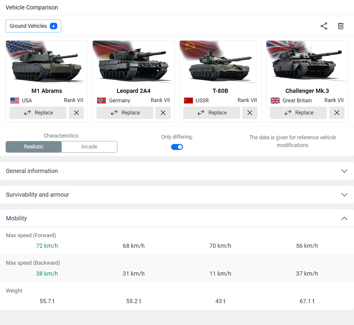The width and height of the screenshot is (354, 325).
Task: Click the 37 km/h backward speed value
Action: [307, 274]
